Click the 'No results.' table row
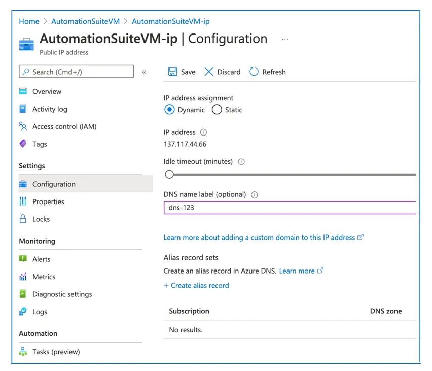Viewport: 432px width, 371px height. [x=290, y=329]
